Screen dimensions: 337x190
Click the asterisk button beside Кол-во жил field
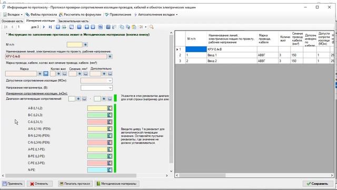(58, 74)
